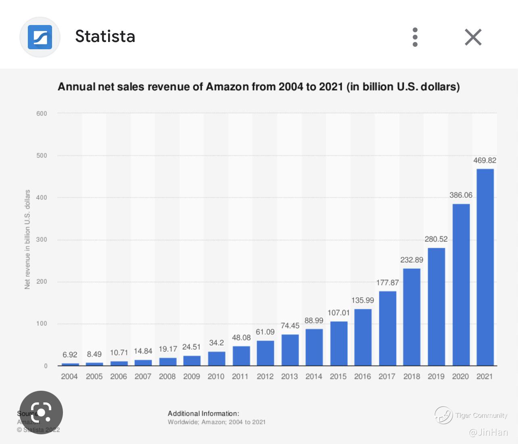
Task: Open the Statista source name link
Action: click(105, 36)
